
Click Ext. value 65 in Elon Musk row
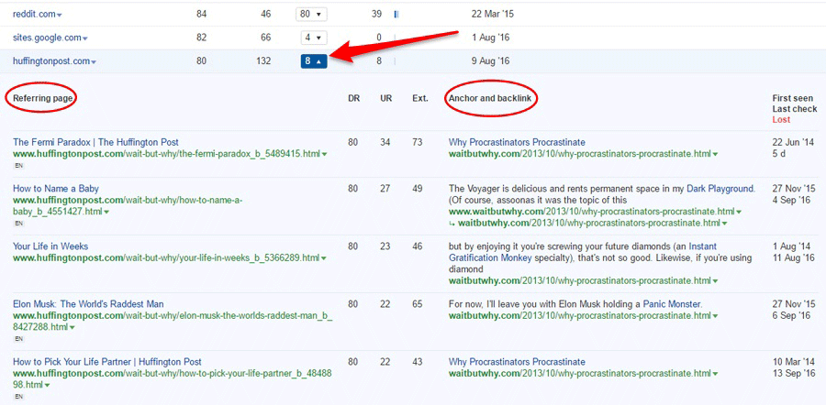[x=418, y=304]
